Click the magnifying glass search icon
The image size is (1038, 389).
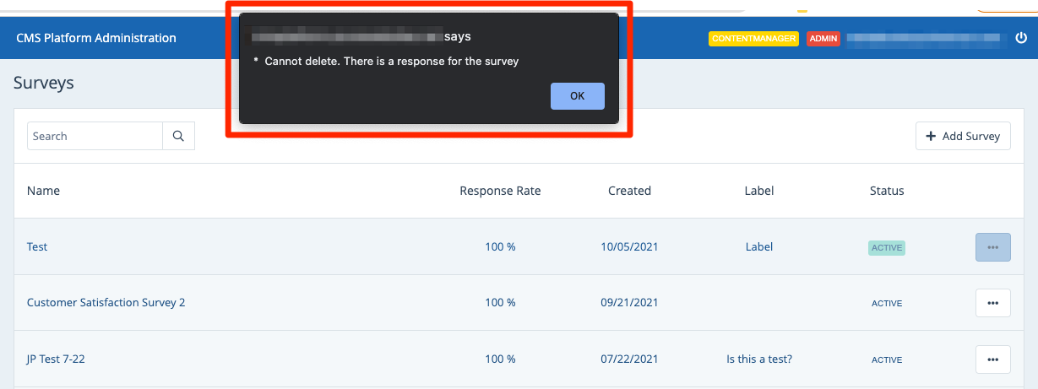[x=178, y=136]
